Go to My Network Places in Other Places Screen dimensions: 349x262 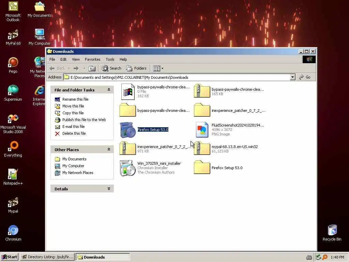coord(78,173)
